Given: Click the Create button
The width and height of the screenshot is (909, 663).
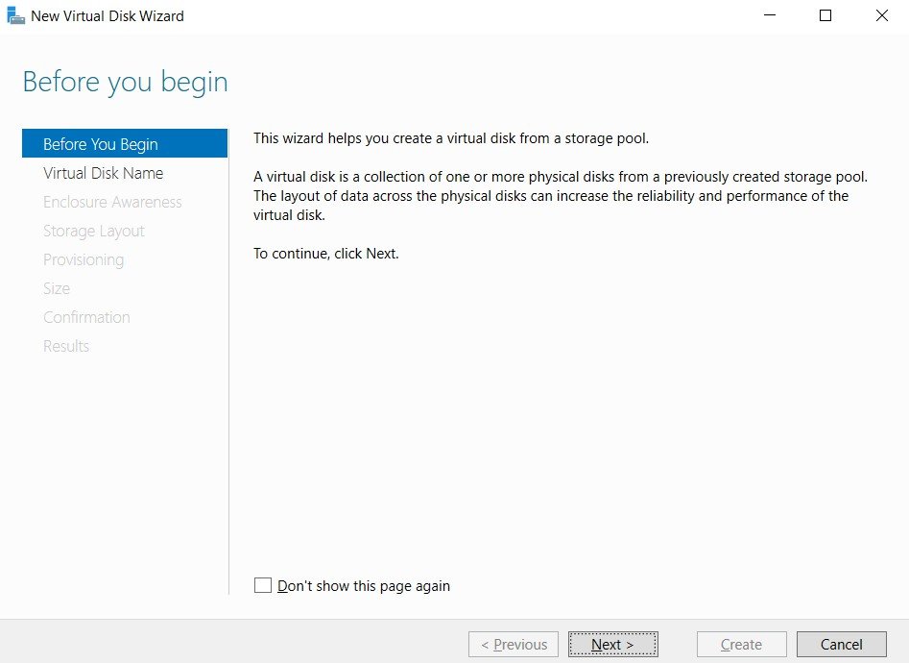Looking at the screenshot, I should 741,645.
